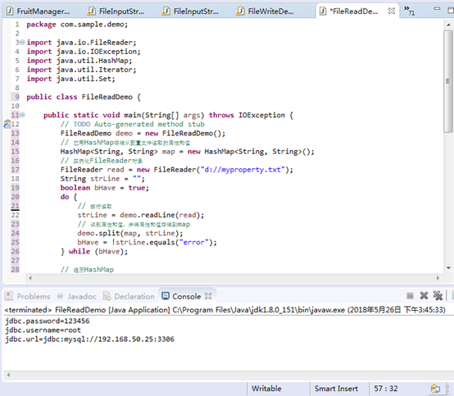Open the Declaration view tab
The height and width of the screenshot is (396, 454).
point(129,296)
